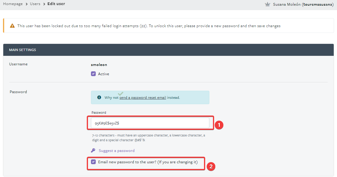The image size is (337, 177).
Task: Open Susana Moleón account name
Action: tap(303, 4)
